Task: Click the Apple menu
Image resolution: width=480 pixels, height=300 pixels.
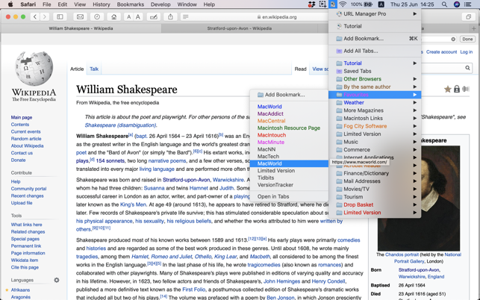Action: pos(10,4)
